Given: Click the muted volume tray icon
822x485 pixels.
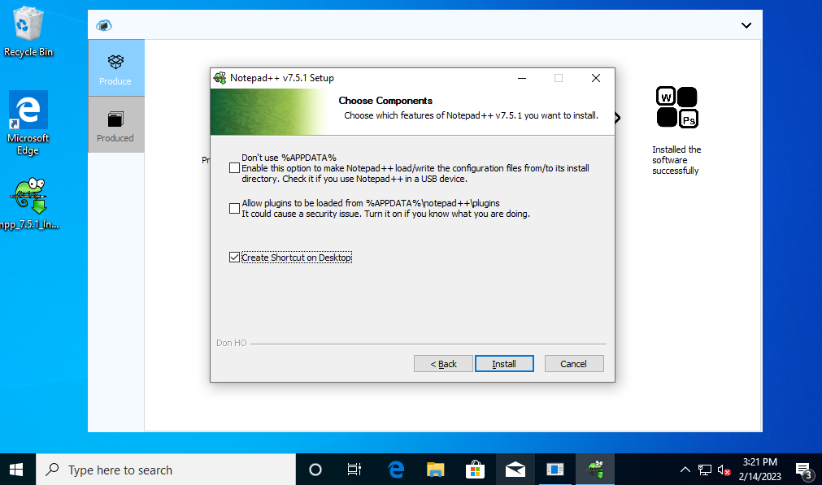Looking at the screenshot, I should pos(724,470).
